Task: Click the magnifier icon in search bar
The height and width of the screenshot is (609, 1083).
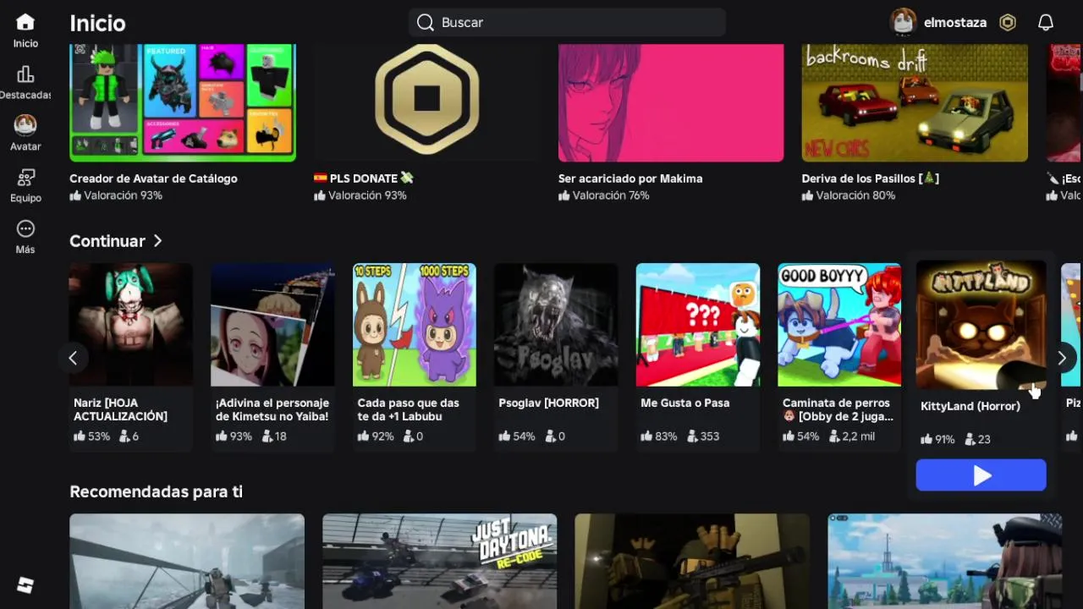Action: click(426, 23)
